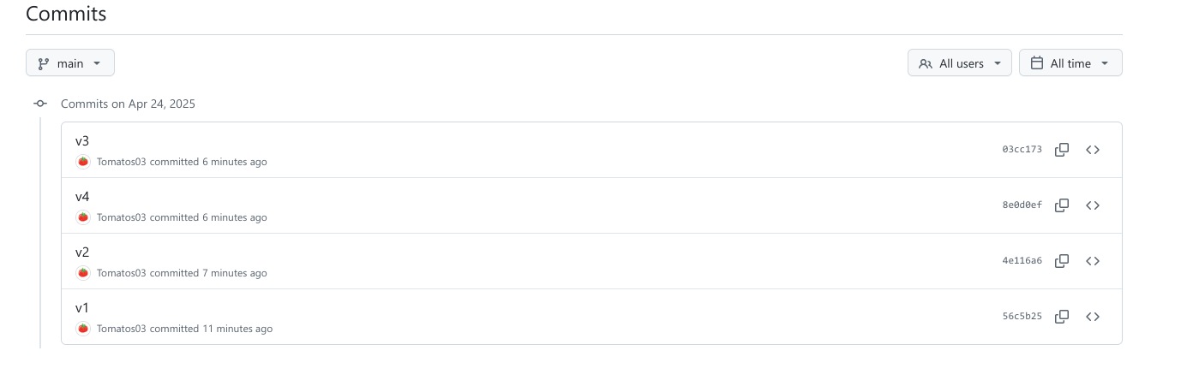Open commit hash 56c5b25

click(x=1022, y=317)
